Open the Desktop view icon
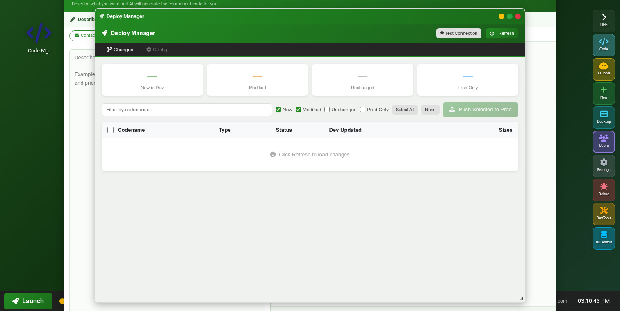 (604, 117)
